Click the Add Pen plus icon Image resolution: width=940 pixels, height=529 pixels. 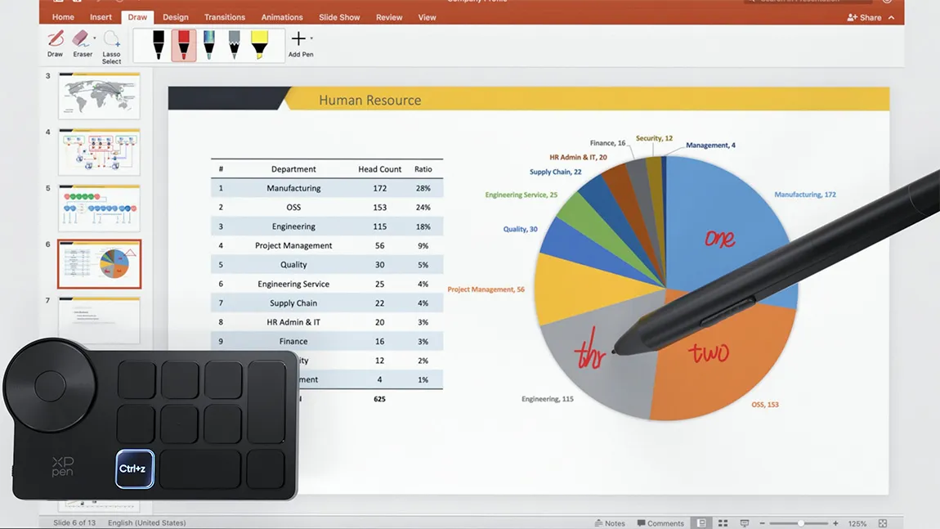[x=298, y=38]
